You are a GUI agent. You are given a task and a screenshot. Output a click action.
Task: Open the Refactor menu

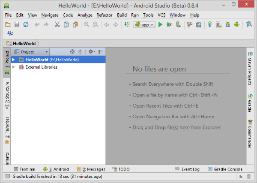click(105, 15)
